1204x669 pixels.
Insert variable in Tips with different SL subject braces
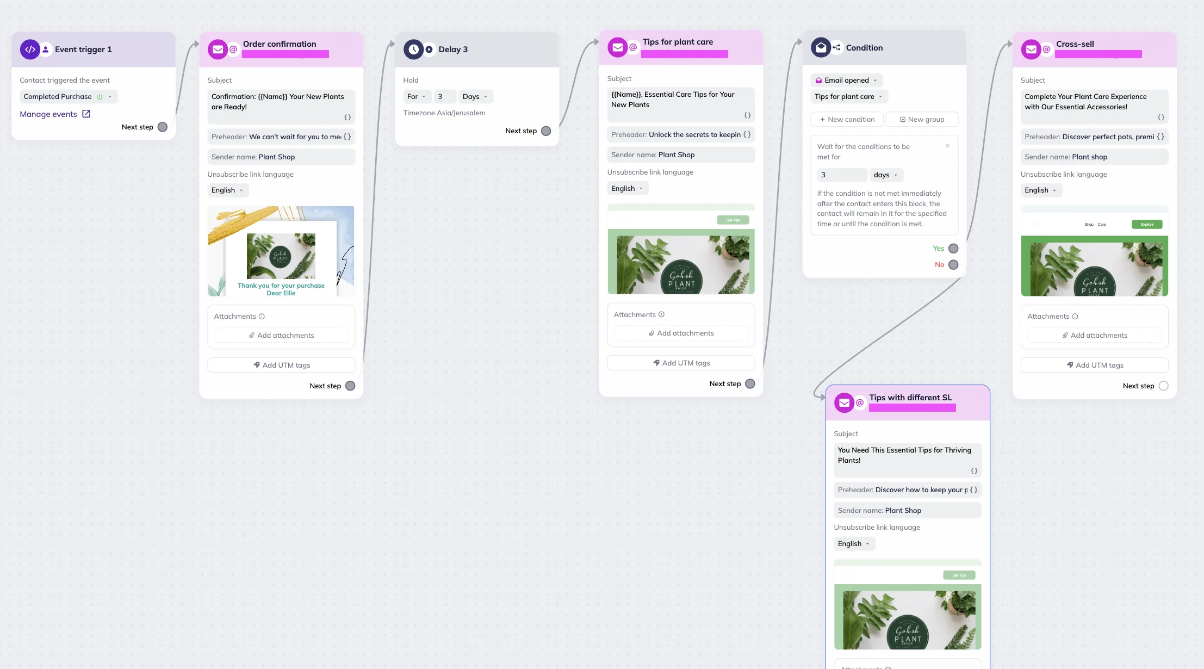pos(974,471)
